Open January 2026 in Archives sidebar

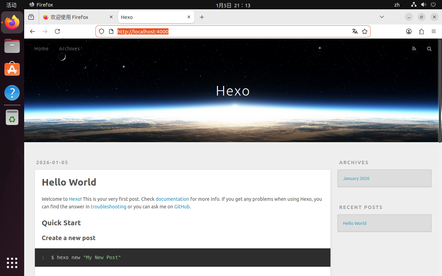(356, 178)
